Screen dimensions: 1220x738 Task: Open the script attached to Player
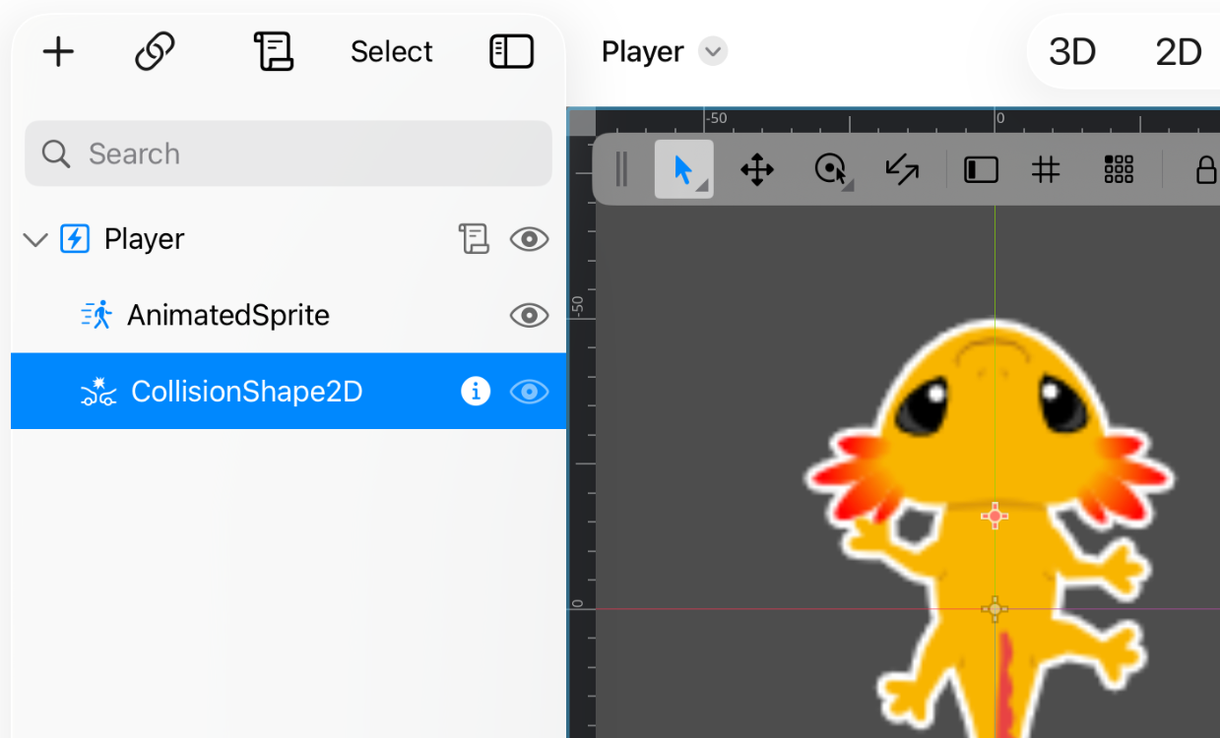474,238
